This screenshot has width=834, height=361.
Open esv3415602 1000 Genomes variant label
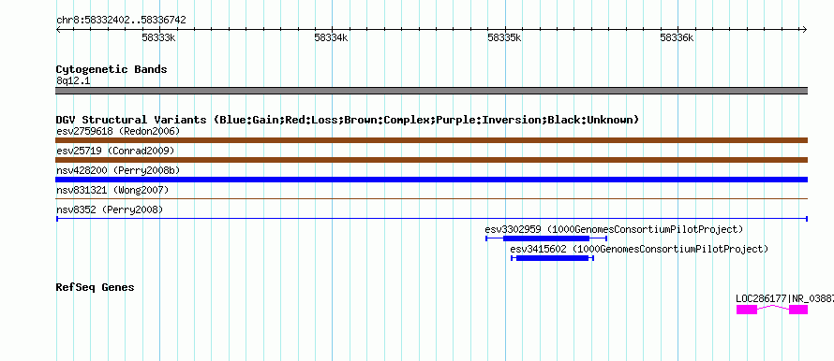[x=639, y=249]
